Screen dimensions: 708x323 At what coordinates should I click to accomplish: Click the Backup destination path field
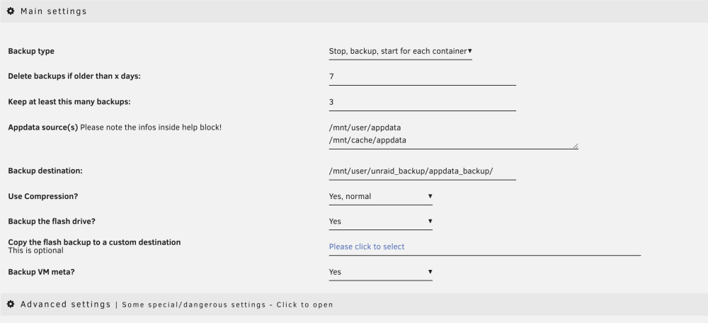(x=422, y=171)
